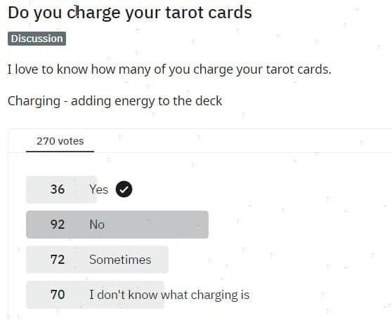Click the Yes option label text
The height and width of the screenshot is (320, 392).
[99, 189]
